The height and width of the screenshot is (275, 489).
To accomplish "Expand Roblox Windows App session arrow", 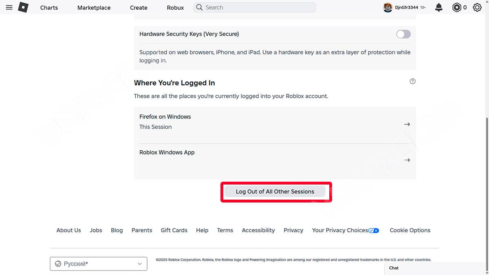I will tap(407, 160).
